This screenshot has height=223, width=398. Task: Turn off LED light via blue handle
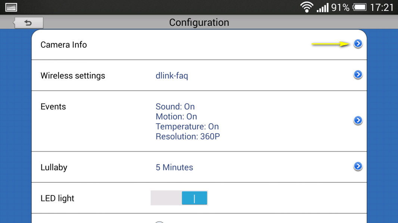(195, 198)
